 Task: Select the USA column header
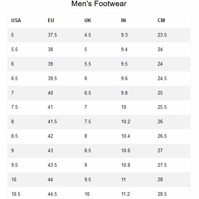point(16,20)
